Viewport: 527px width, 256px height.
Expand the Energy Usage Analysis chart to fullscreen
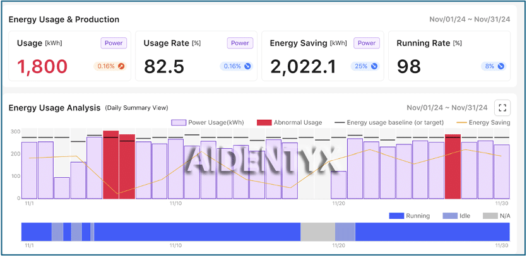click(502, 108)
